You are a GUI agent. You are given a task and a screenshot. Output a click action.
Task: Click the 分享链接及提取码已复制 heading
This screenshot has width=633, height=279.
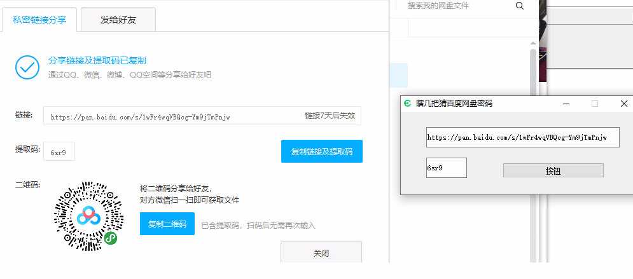[97, 61]
